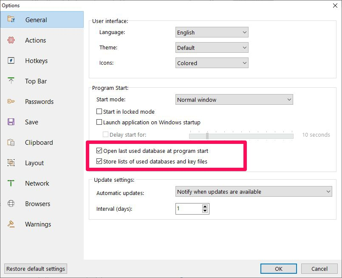Increase Interval days with up arrow
Screen dimensions: 342x278
click(x=205, y=206)
